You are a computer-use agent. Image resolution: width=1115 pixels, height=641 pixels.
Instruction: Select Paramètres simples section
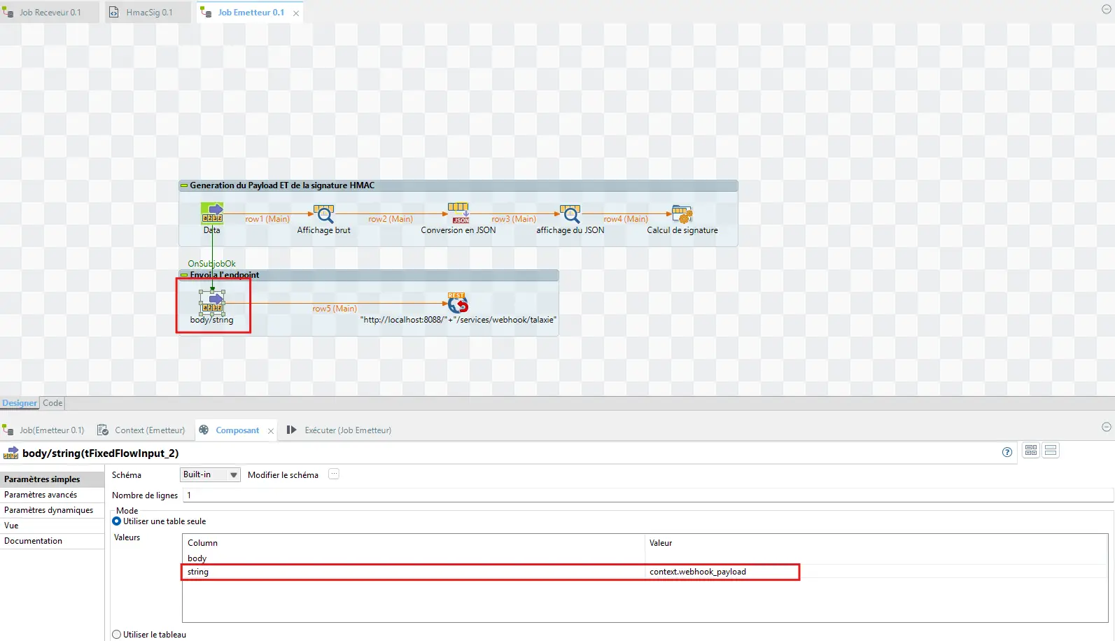point(52,479)
